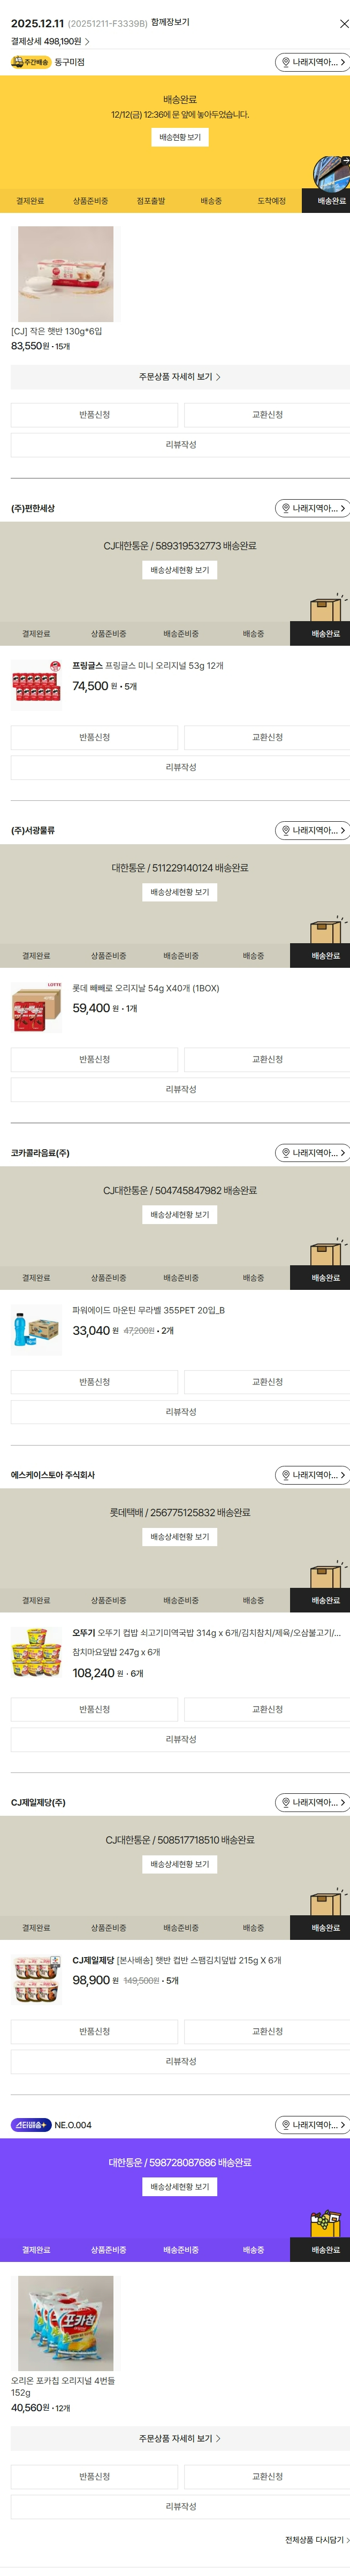Expand 주문상품 자세히 보기 under CJ 햇반
The height and width of the screenshot is (2576, 350).
pos(180,377)
